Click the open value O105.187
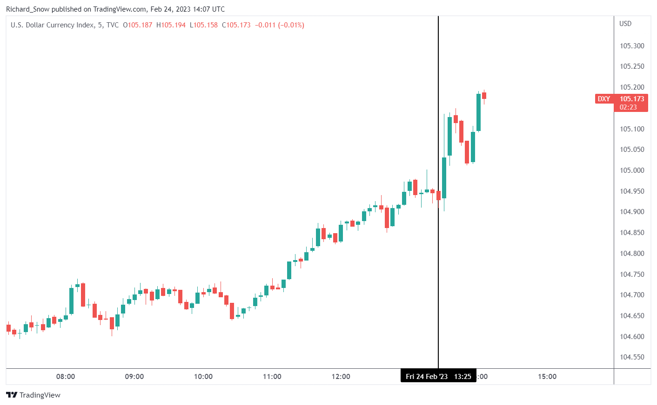This screenshot has width=657, height=405. point(138,25)
